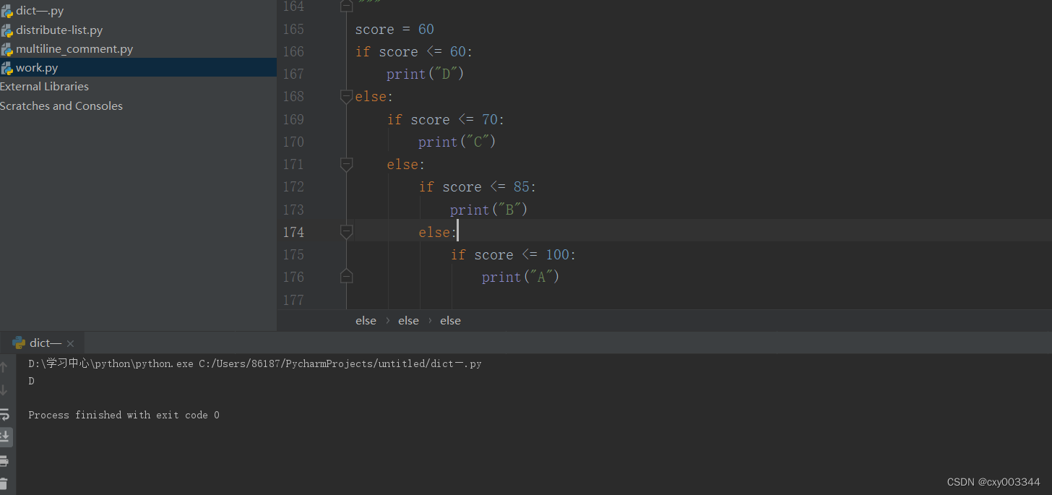This screenshot has height=495, width=1052.
Task: Collapse the else block at line 168
Action: [346, 96]
